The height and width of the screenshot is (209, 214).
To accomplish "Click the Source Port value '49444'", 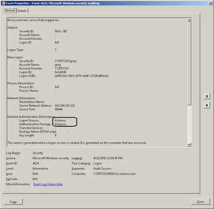I will 59,109.
